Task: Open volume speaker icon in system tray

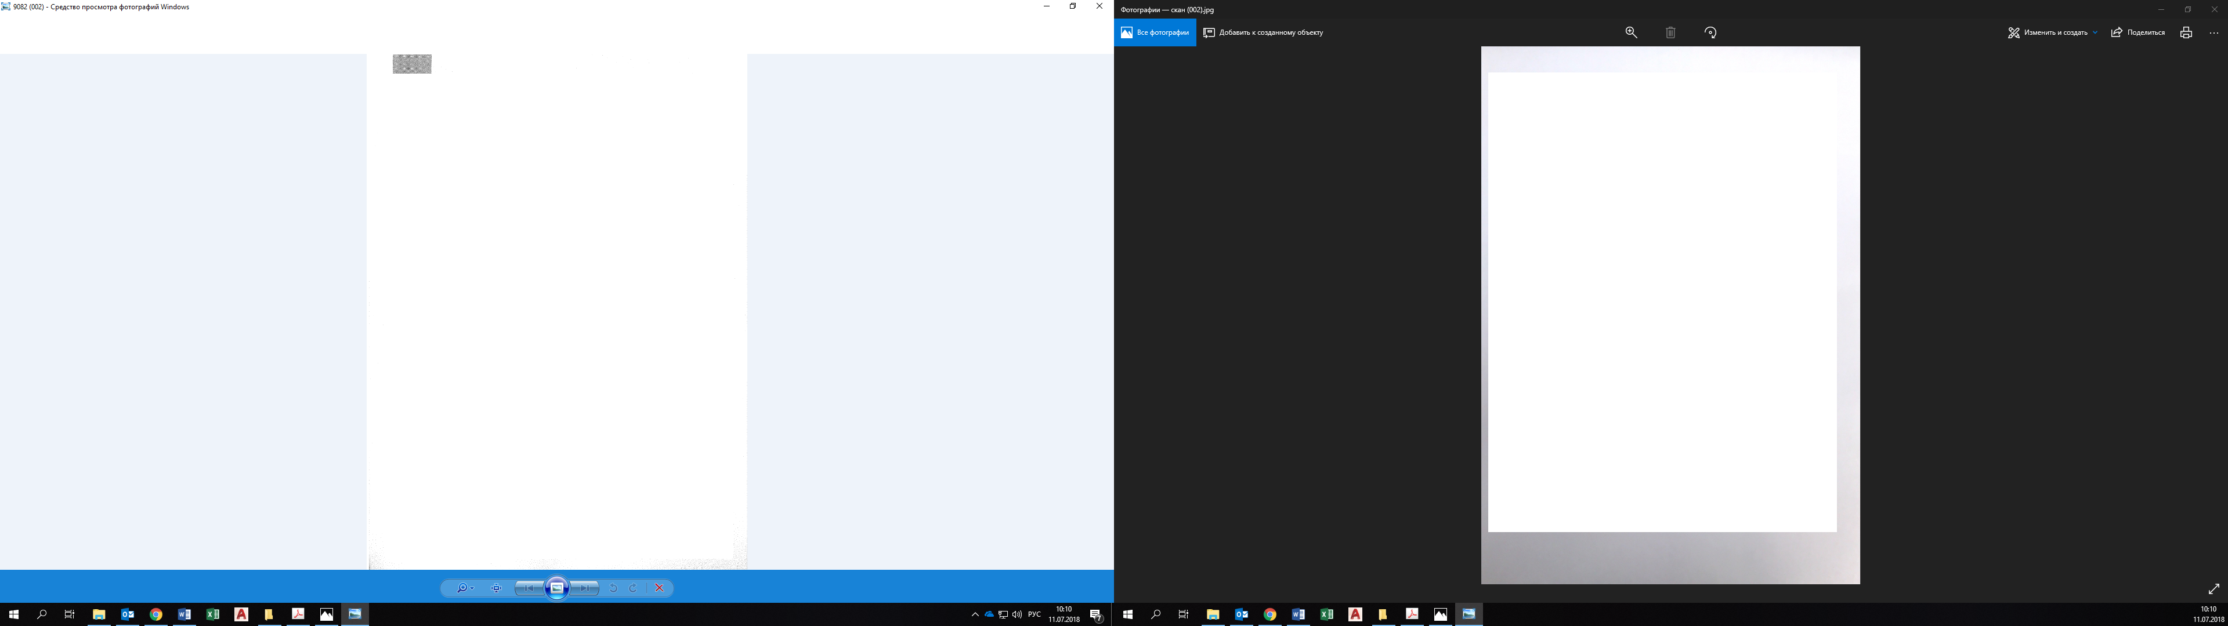Action: pyautogui.click(x=1017, y=615)
